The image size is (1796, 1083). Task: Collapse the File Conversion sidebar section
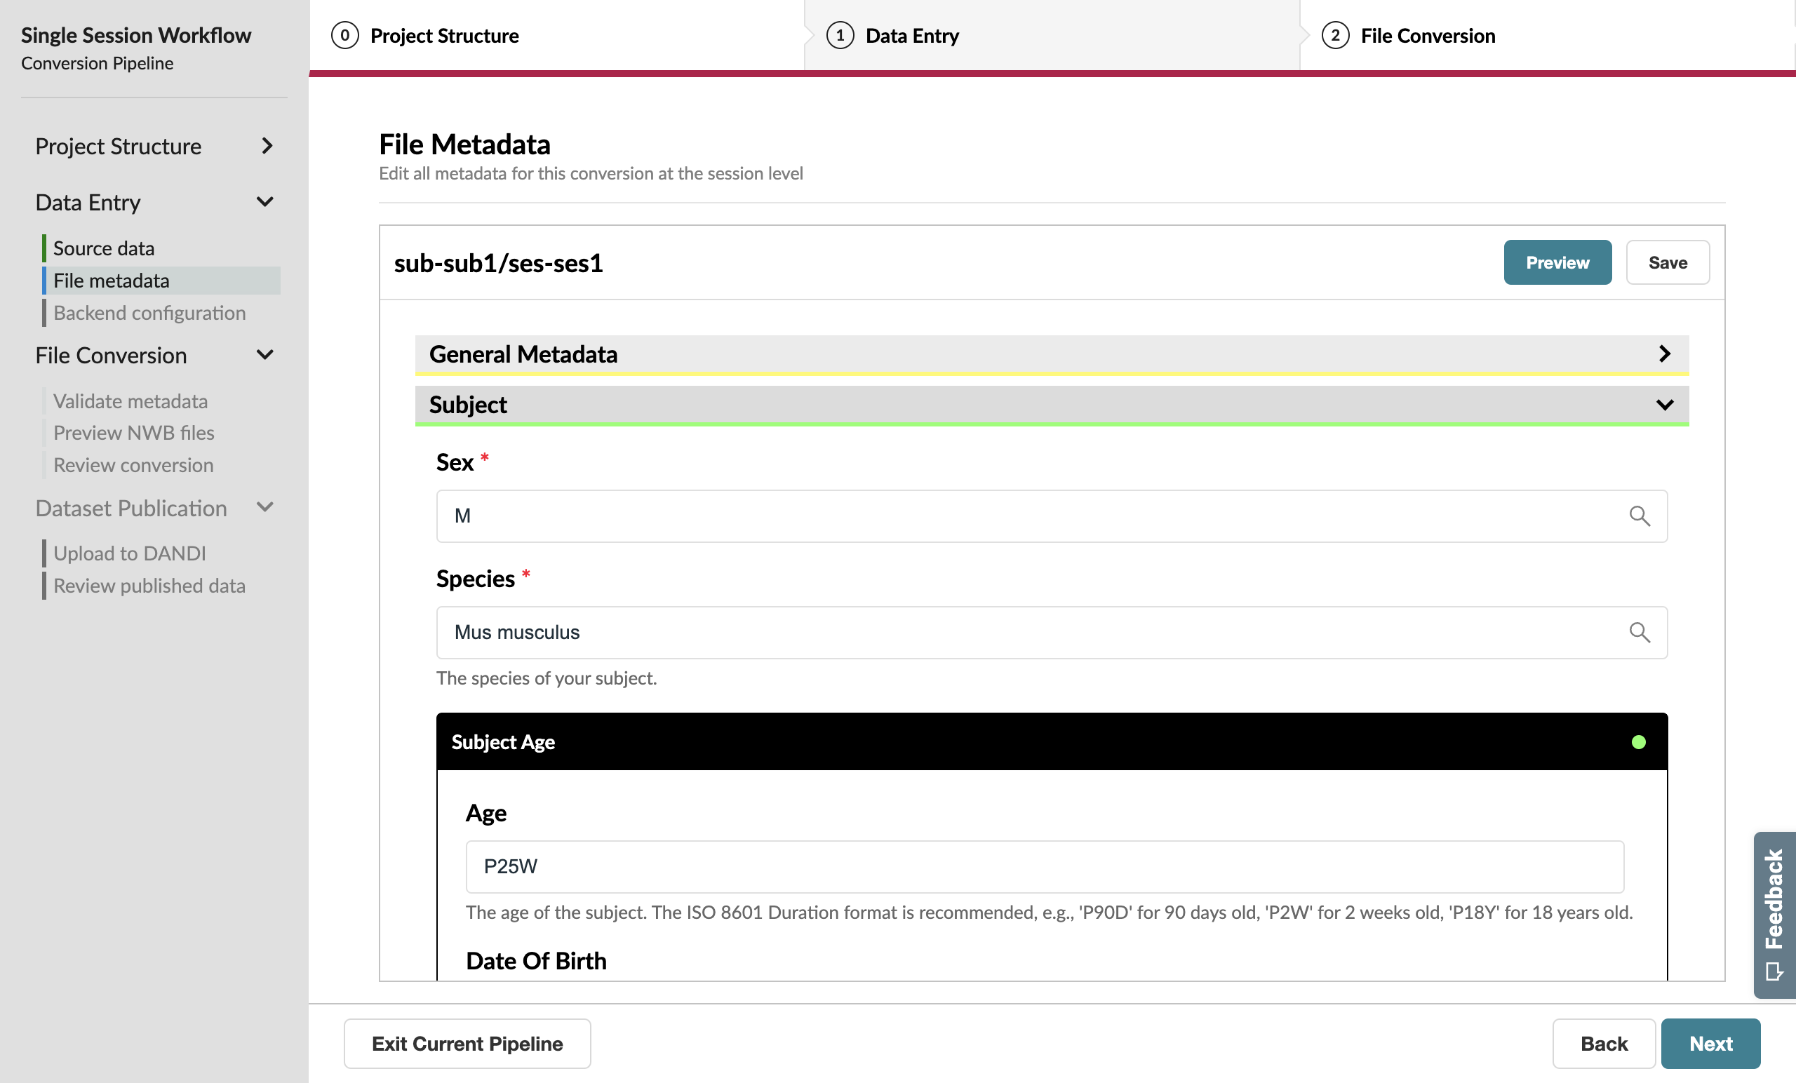tap(154, 355)
